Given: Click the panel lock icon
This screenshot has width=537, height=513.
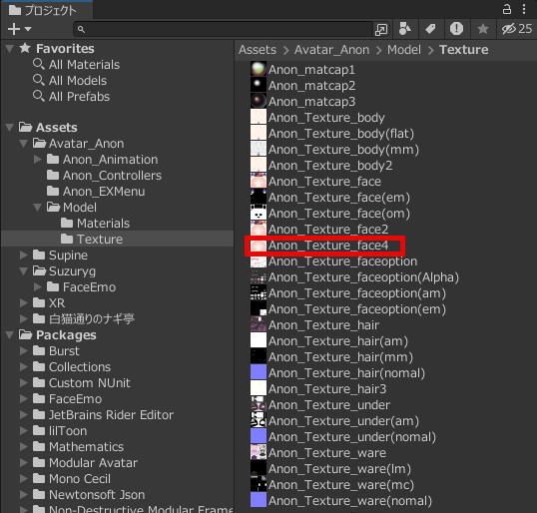Looking at the screenshot, I should (x=507, y=9).
